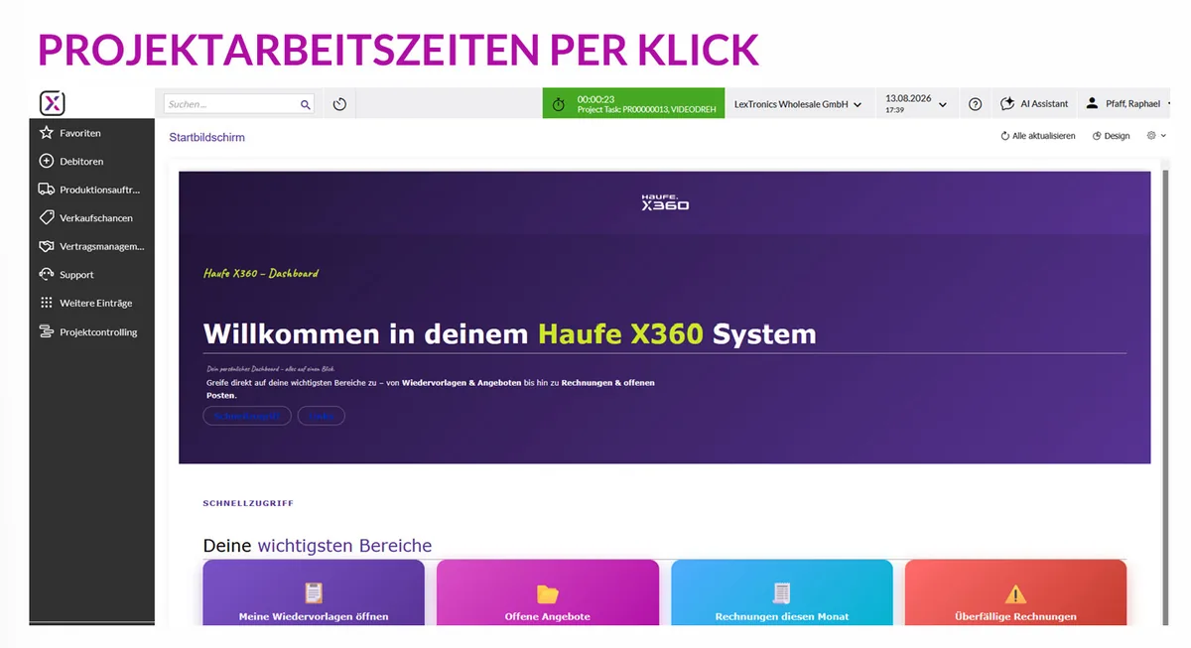This screenshot has width=1191, height=648.
Task: Click the Design button
Action: pos(1111,136)
